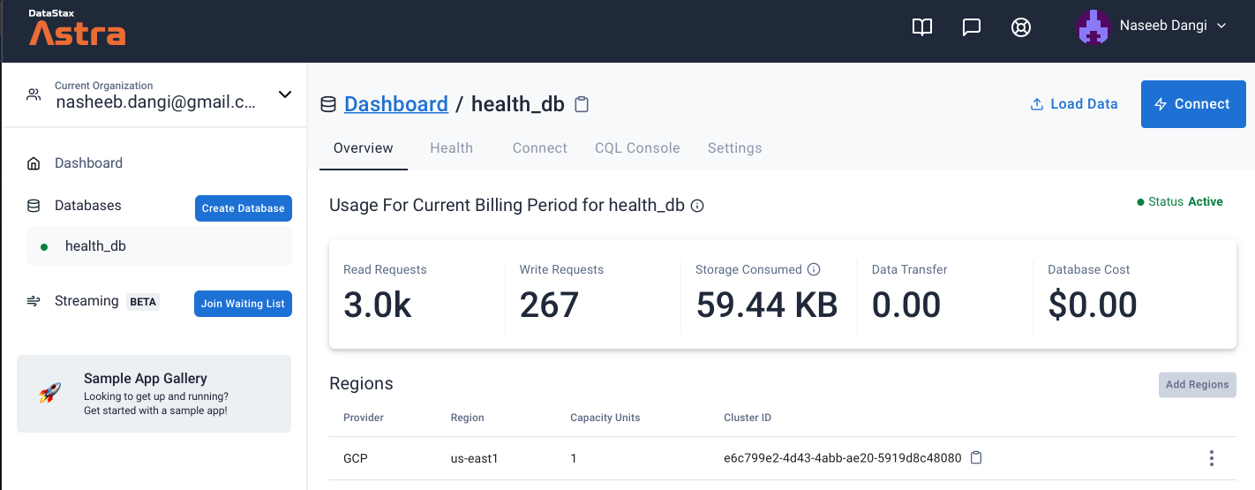Open the support lifebuoy icon
This screenshot has width=1255, height=490.
click(1021, 27)
